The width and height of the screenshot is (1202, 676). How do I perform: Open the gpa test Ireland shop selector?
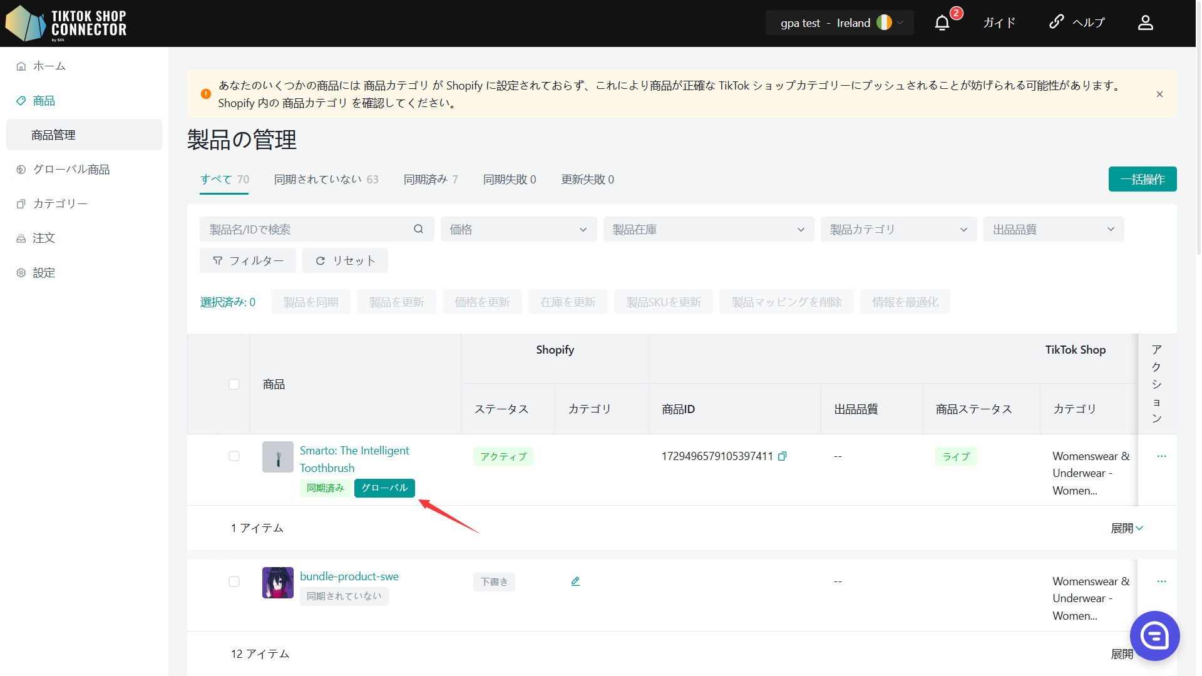pyautogui.click(x=840, y=23)
